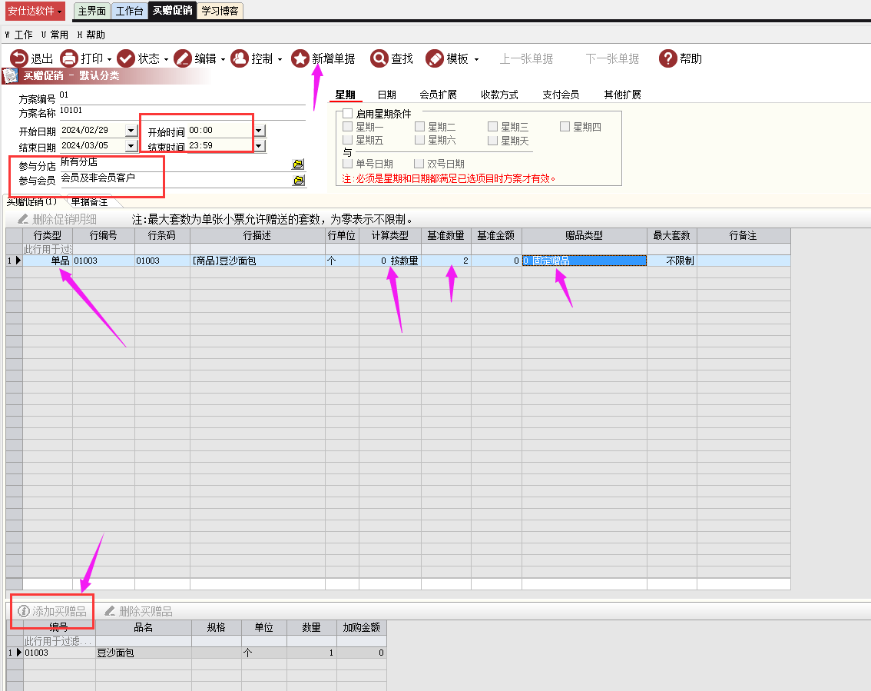This screenshot has width=871, height=691.
Task: Check the 星期四 checkbox
Action: tap(565, 127)
